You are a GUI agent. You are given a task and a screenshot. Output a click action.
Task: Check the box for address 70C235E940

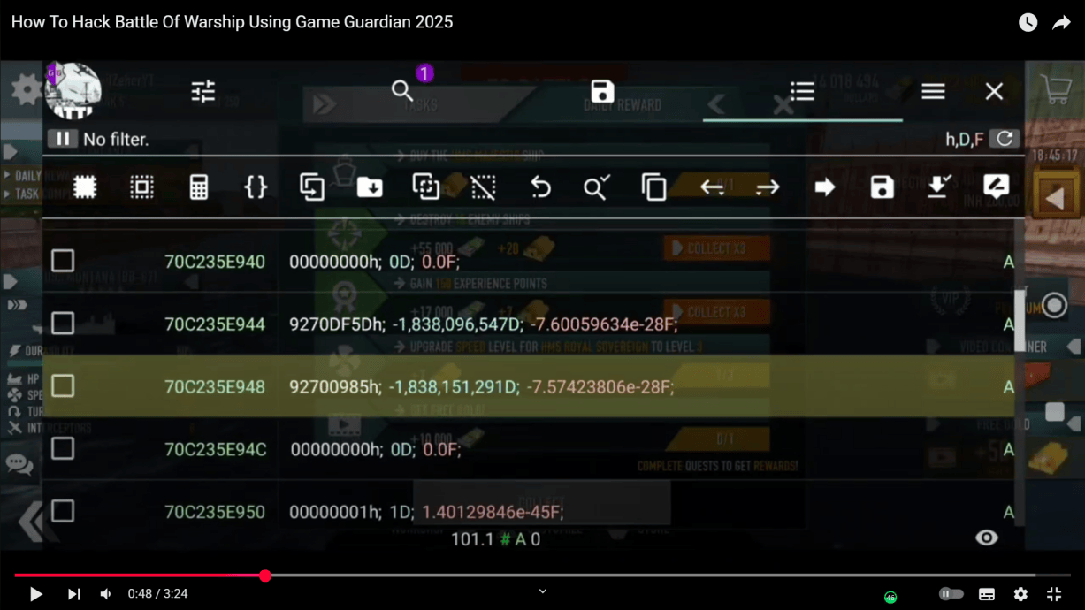click(x=63, y=261)
